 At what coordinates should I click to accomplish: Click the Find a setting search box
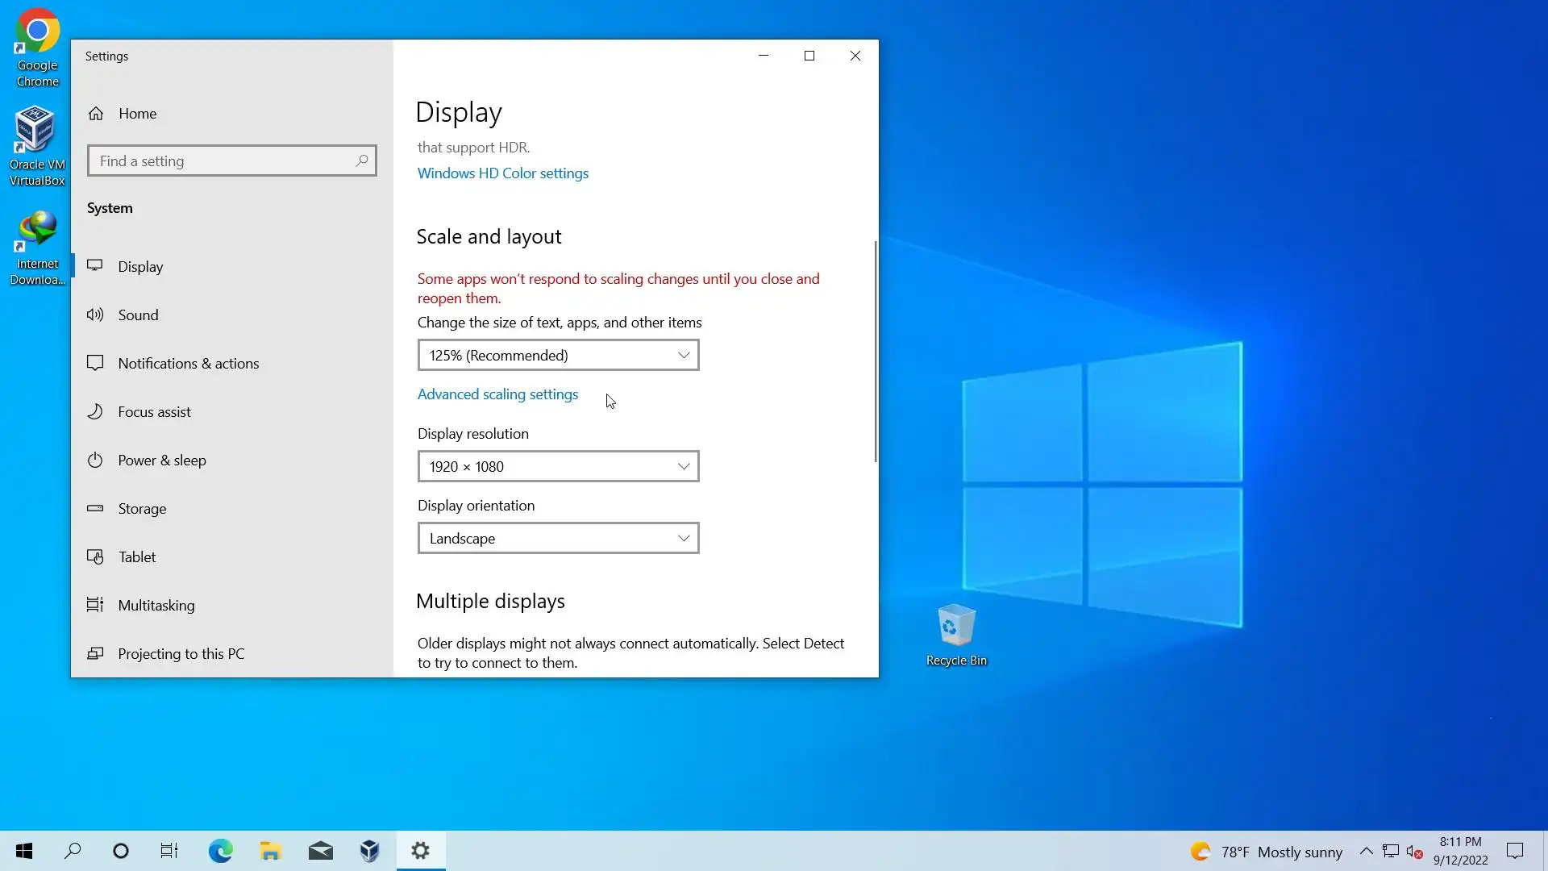(222, 161)
